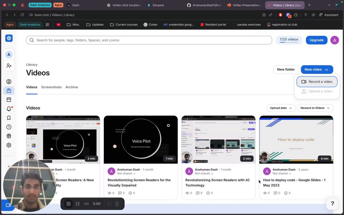Copy the page link with the chain icon
Screen dimensions: 344x215
pyautogui.click(x=271, y=15)
